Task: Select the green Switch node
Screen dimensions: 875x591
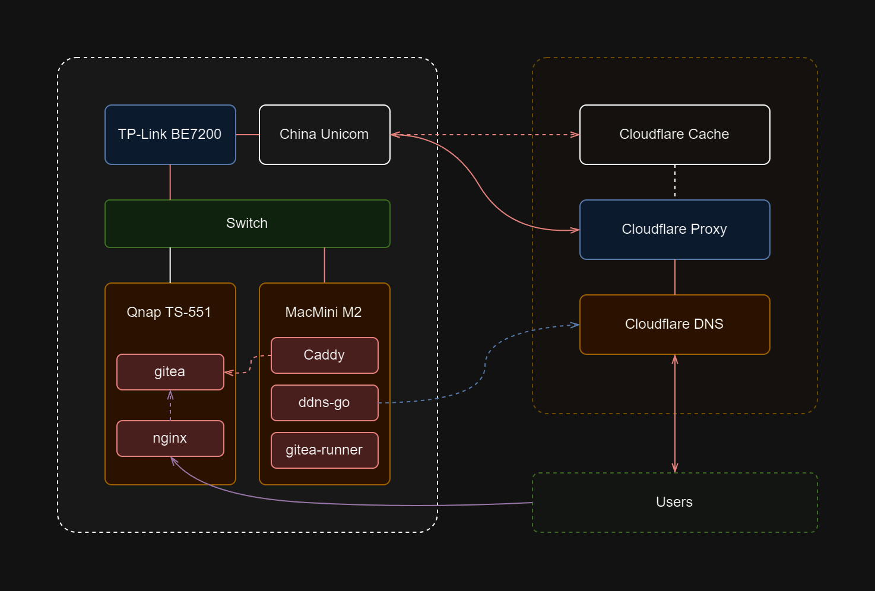Action: 247,224
